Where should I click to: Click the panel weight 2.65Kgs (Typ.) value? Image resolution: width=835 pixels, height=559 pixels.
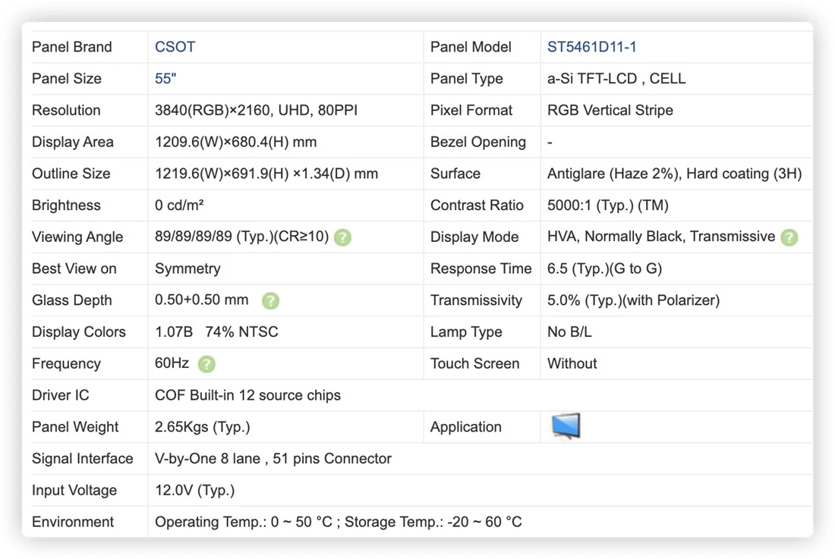pos(203,427)
